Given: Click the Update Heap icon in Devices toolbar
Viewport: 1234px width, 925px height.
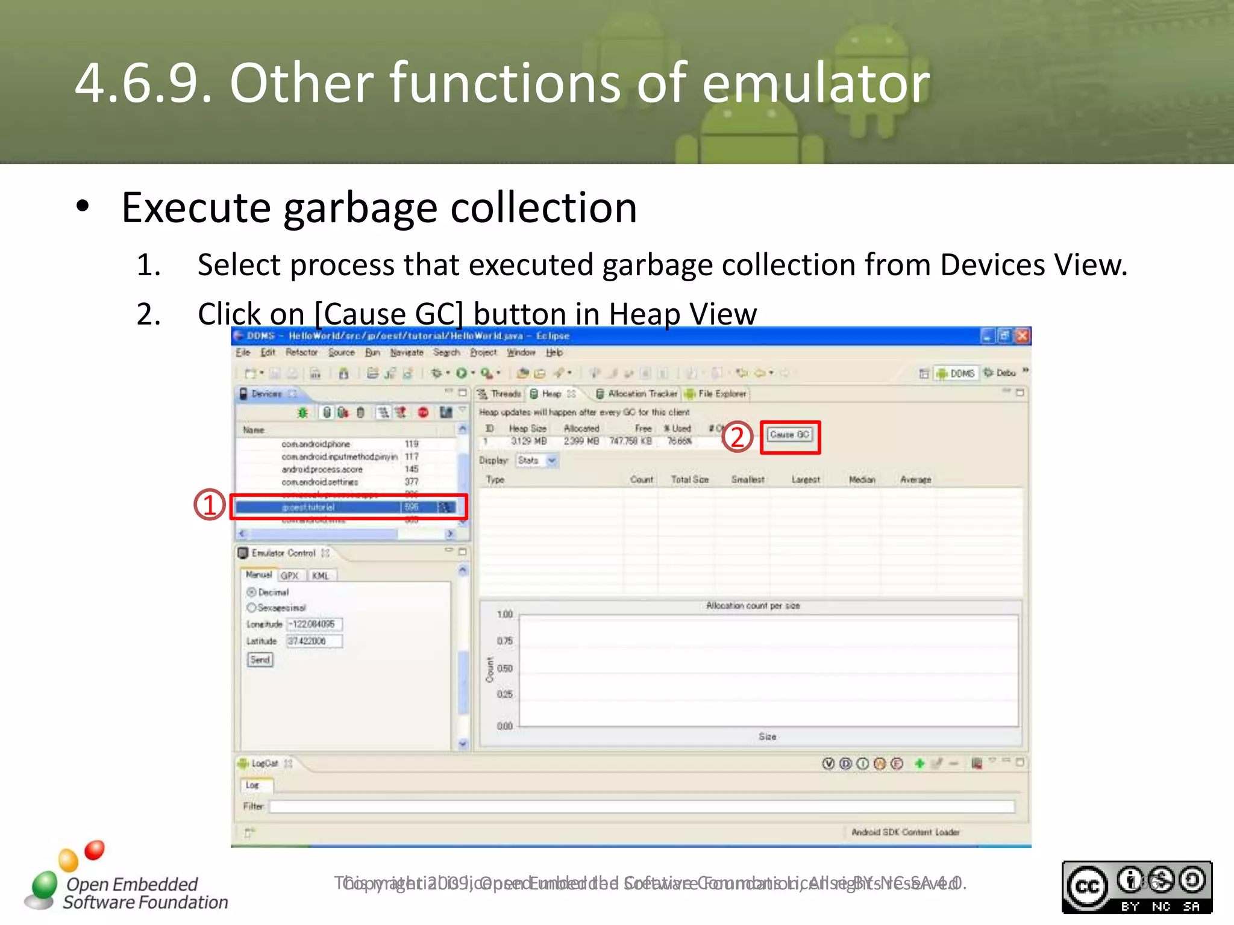Looking at the screenshot, I should [327, 413].
